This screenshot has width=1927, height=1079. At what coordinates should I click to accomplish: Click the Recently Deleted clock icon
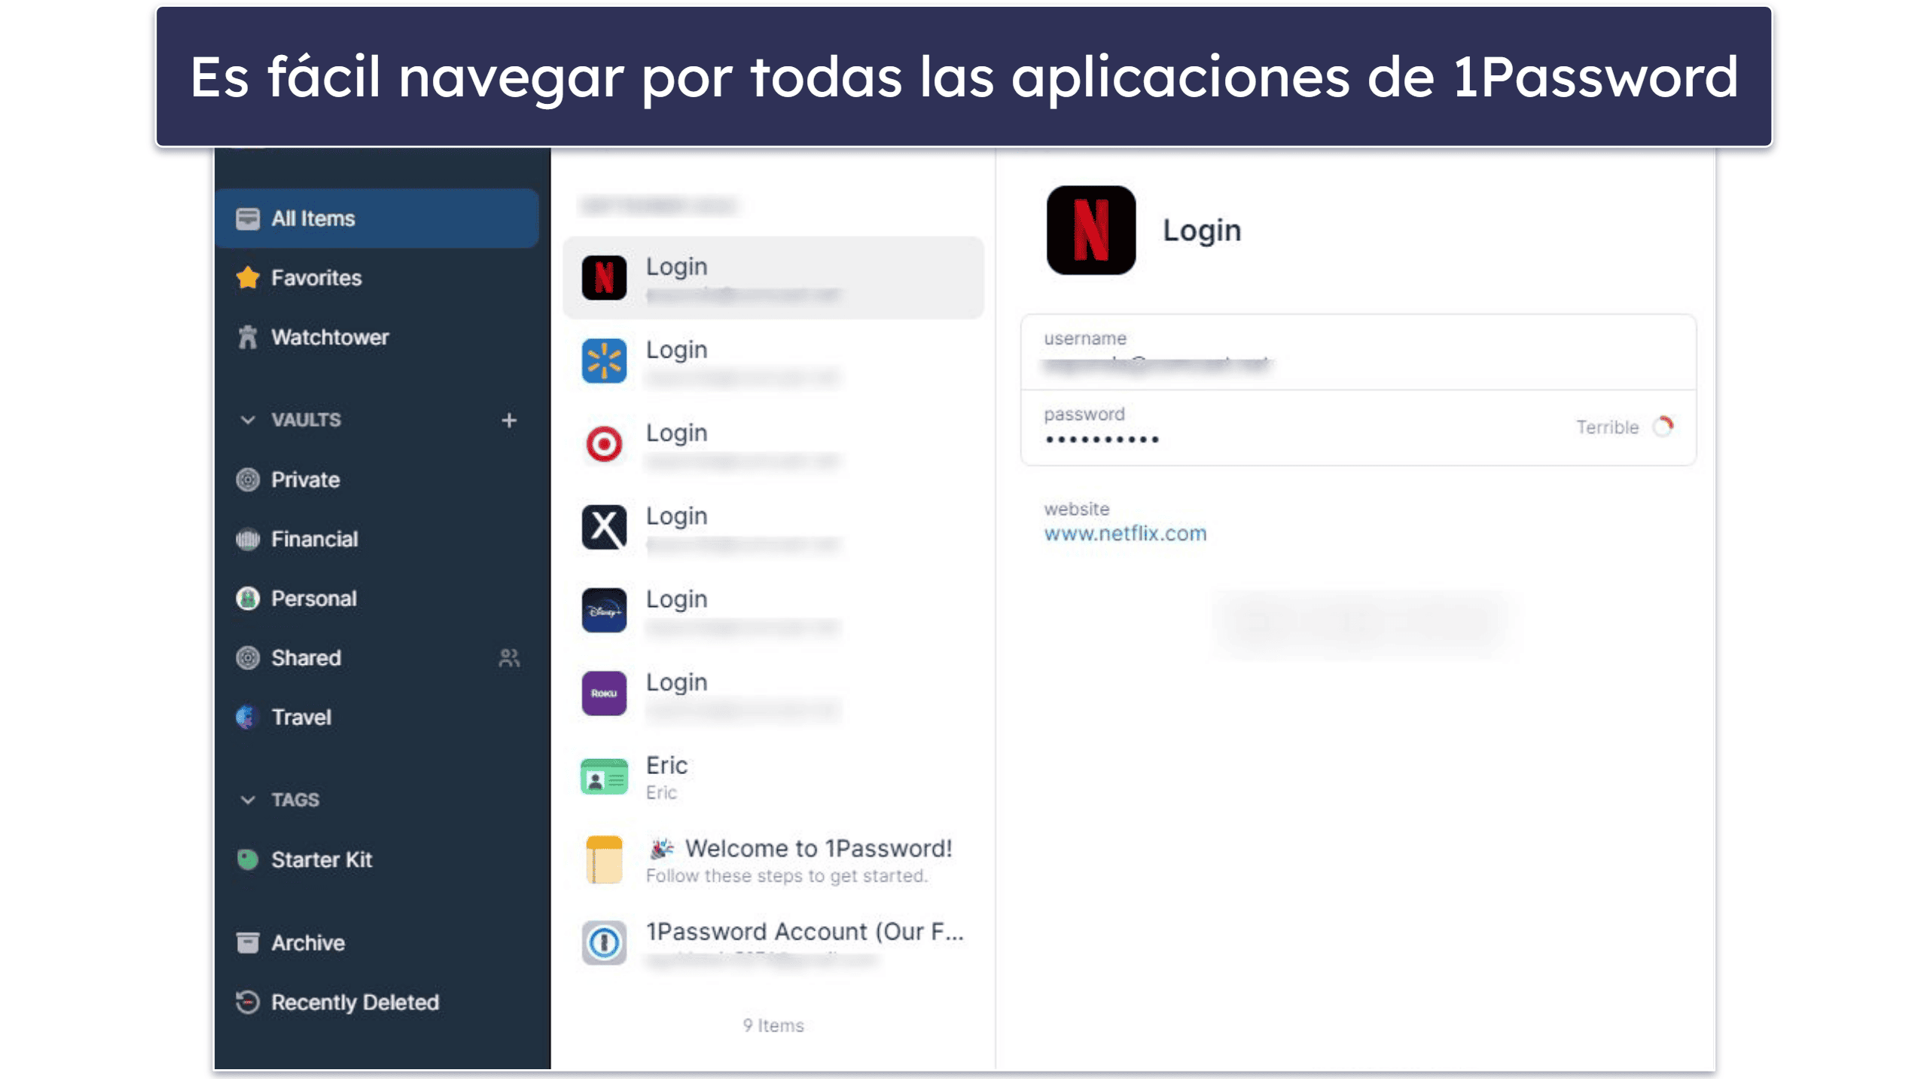click(x=248, y=1002)
